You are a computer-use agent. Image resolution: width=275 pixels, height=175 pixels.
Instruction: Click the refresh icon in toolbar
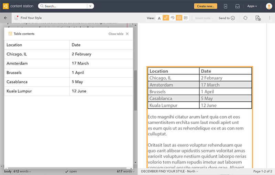click(245, 18)
